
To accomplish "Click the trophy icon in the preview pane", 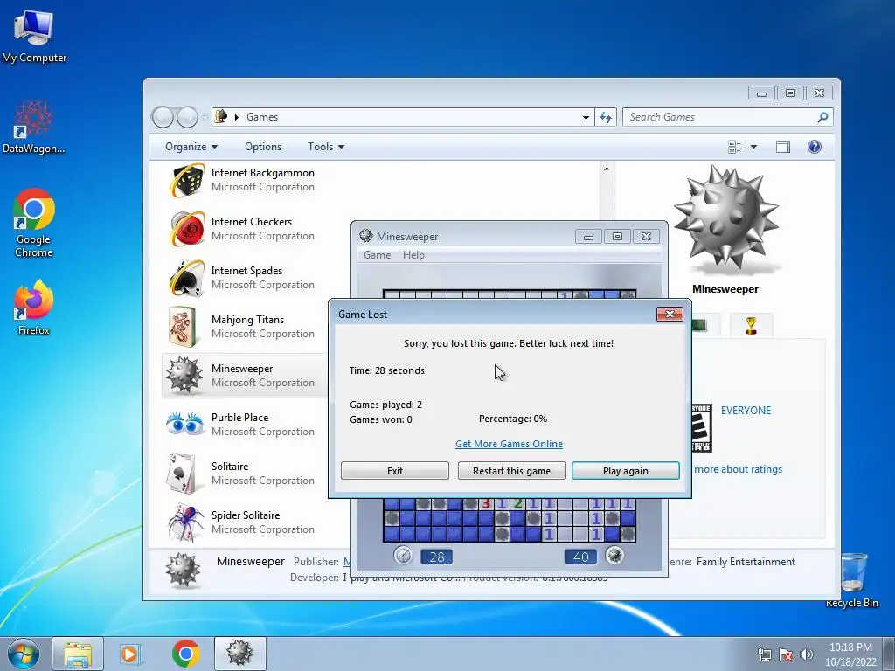I will tap(751, 326).
